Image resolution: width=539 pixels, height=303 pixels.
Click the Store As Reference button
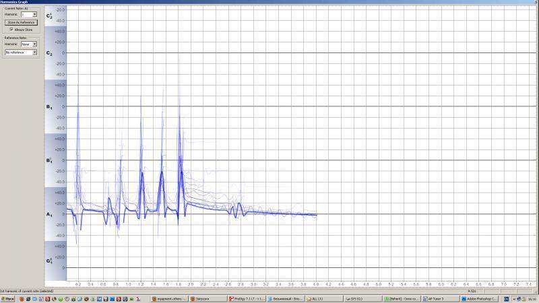[x=21, y=22]
